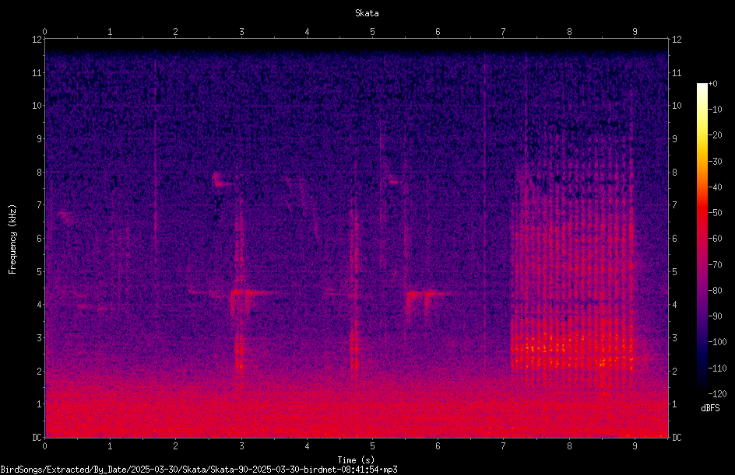Screen dimensions: 735x475
Task: Click the "-70" value on the color scale
Action: [x=716, y=265]
